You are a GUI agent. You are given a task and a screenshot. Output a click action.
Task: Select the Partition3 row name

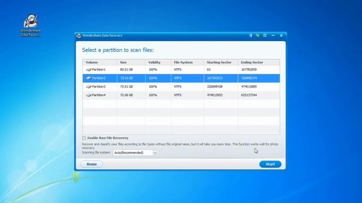[x=98, y=86]
